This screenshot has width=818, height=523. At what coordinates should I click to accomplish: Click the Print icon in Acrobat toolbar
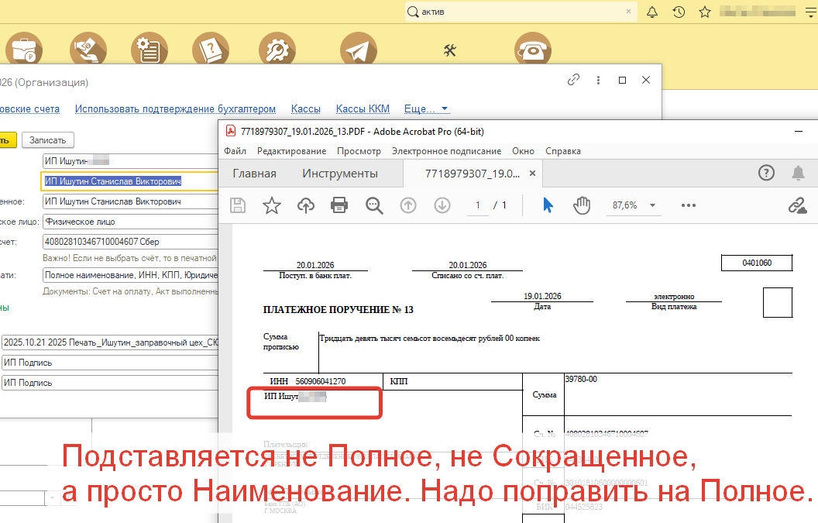coord(339,205)
